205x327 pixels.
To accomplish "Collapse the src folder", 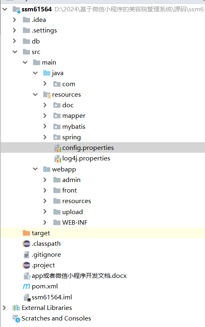I will tap(15, 52).
